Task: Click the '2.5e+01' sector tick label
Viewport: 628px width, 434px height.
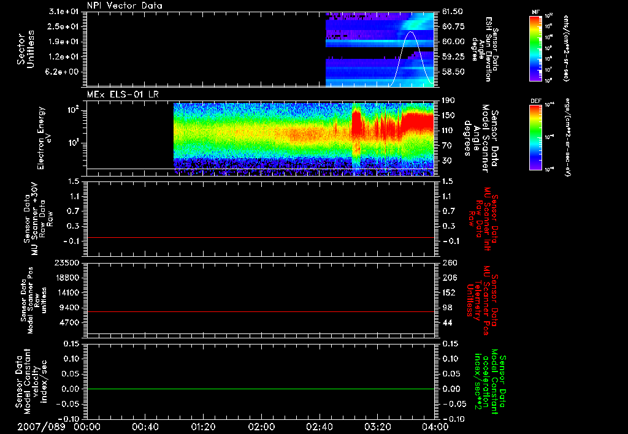Action: 64,26
